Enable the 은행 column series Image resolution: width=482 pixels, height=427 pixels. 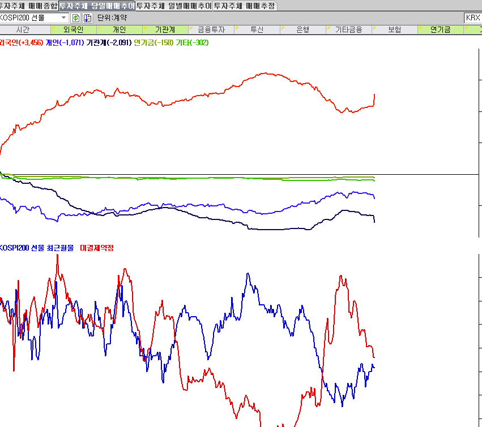coord(302,29)
